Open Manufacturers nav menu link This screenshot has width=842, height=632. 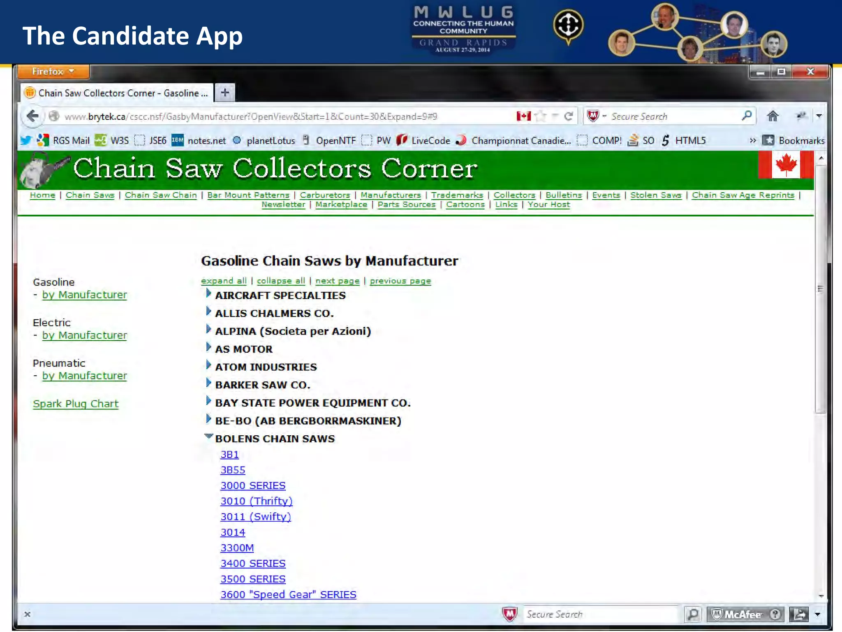pyautogui.click(x=391, y=195)
